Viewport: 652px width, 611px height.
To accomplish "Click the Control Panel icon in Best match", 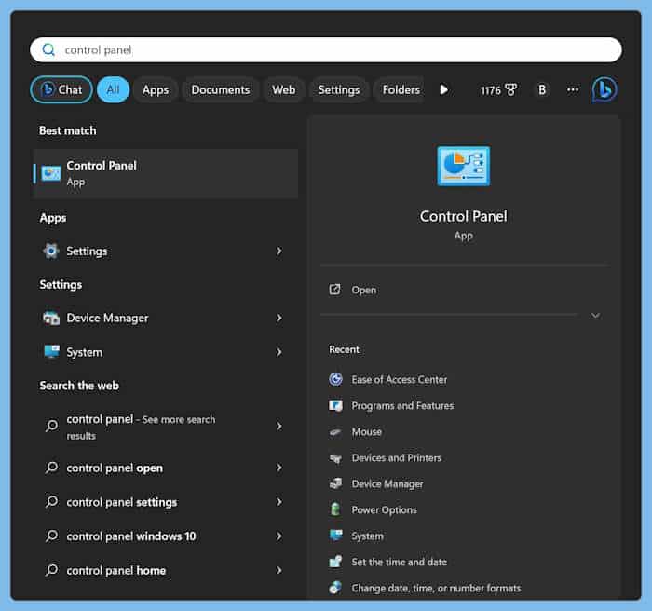I will 51,173.
